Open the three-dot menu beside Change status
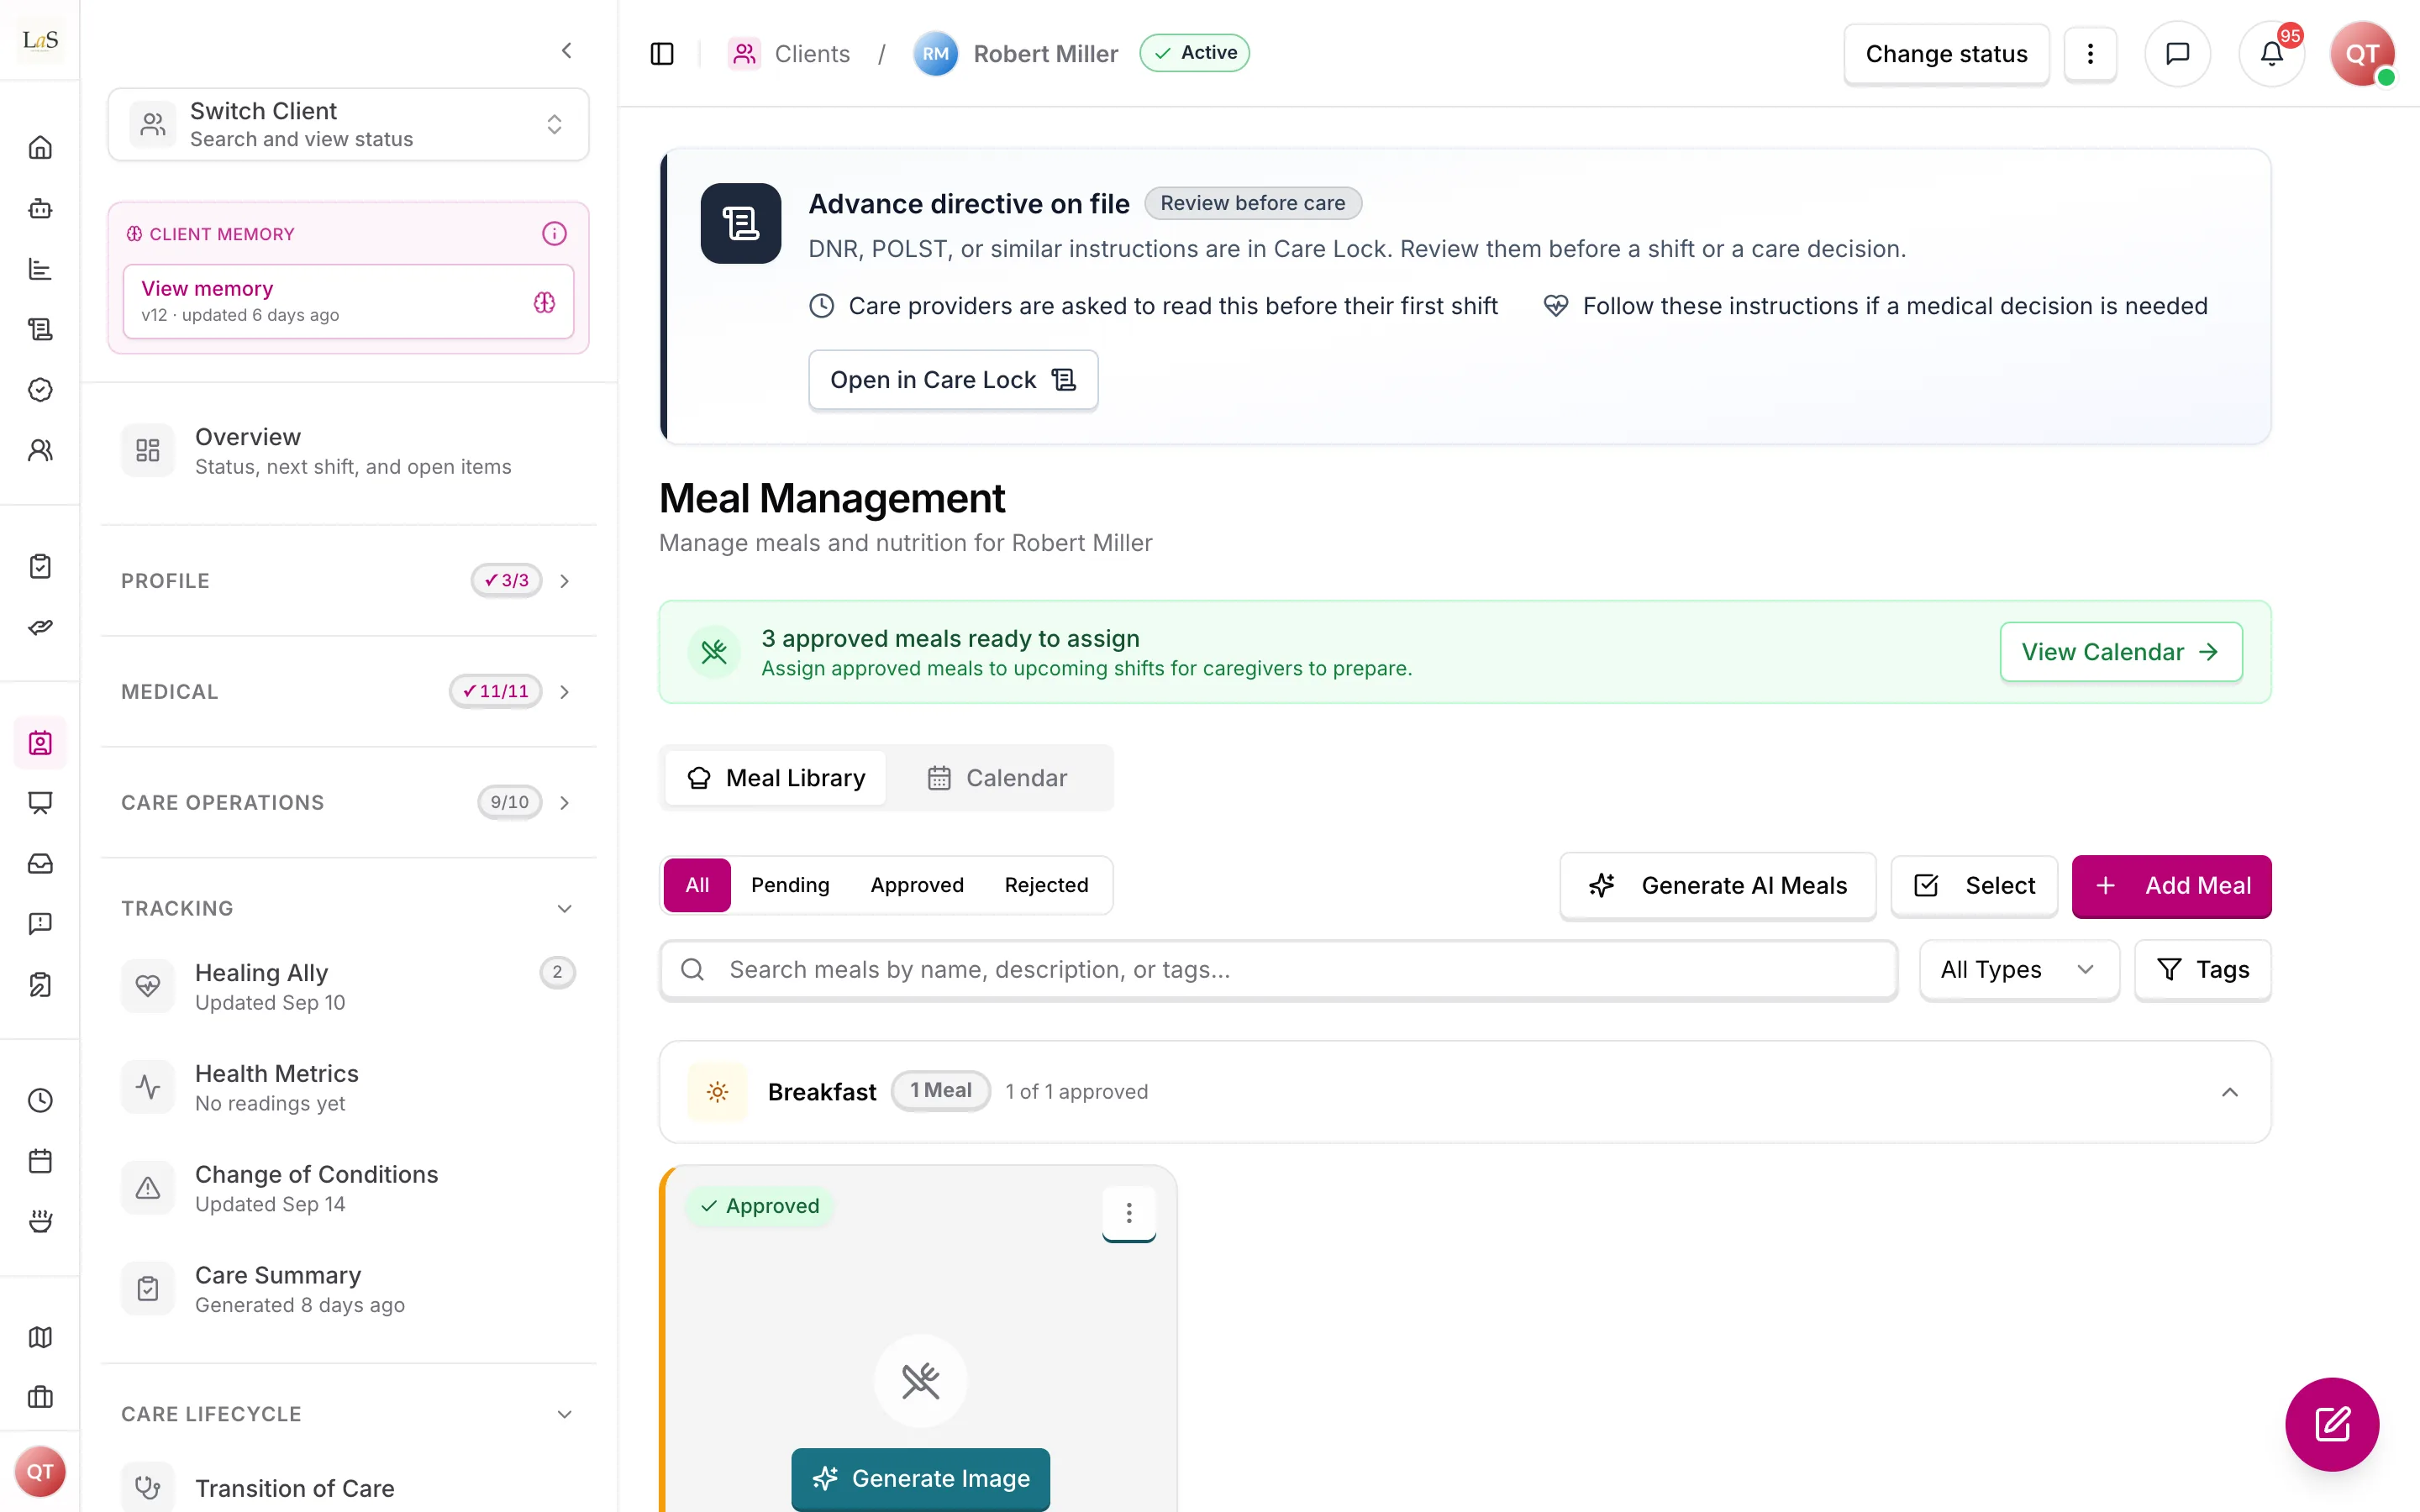 [x=2090, y=53]
